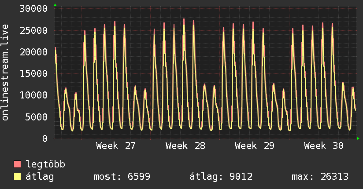Click the Week 29 axis label
363x189 pixels.
[x=255, y=146]
